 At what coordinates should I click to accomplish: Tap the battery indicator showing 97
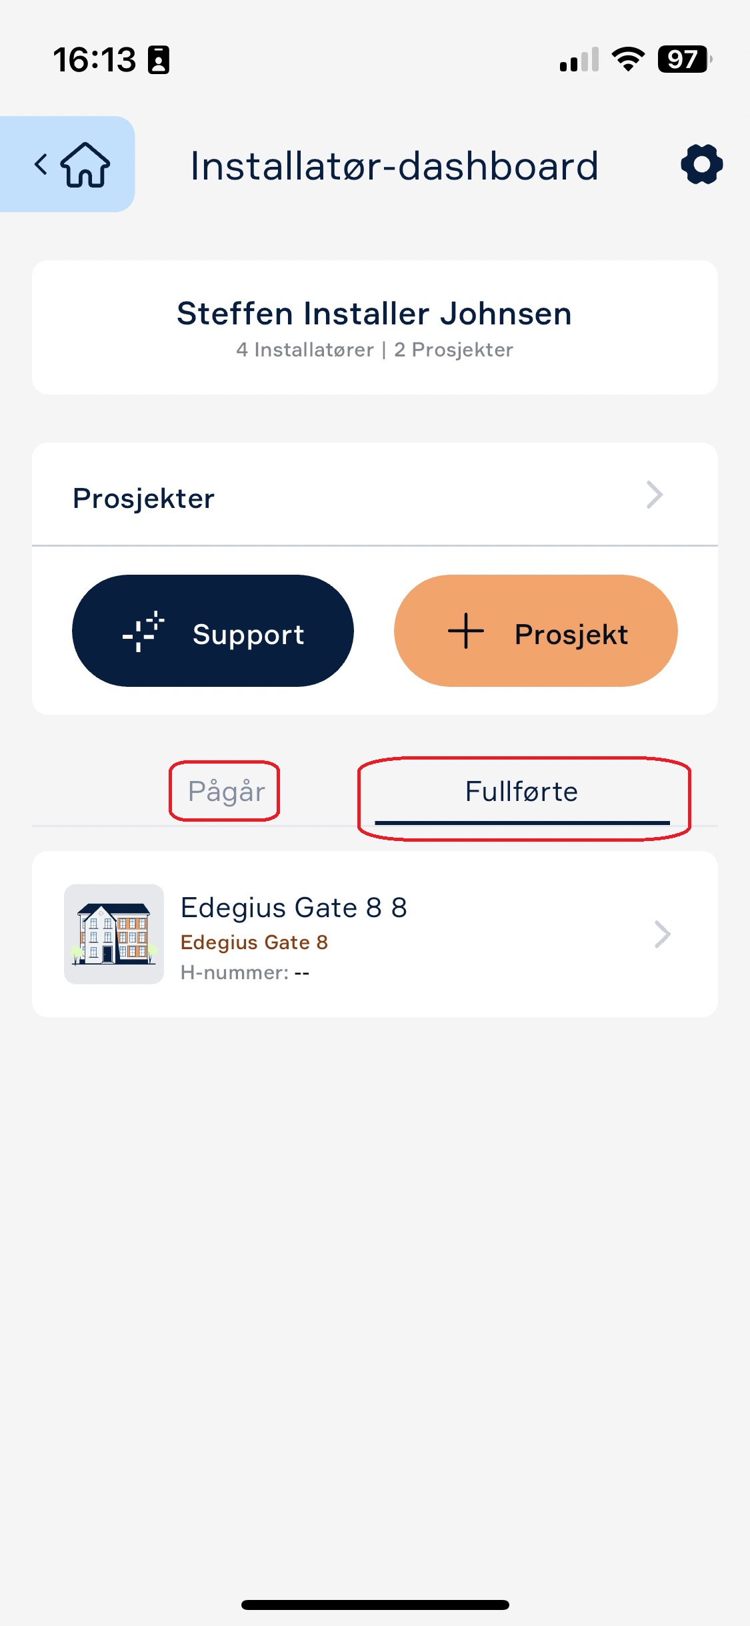click(685, 59)
